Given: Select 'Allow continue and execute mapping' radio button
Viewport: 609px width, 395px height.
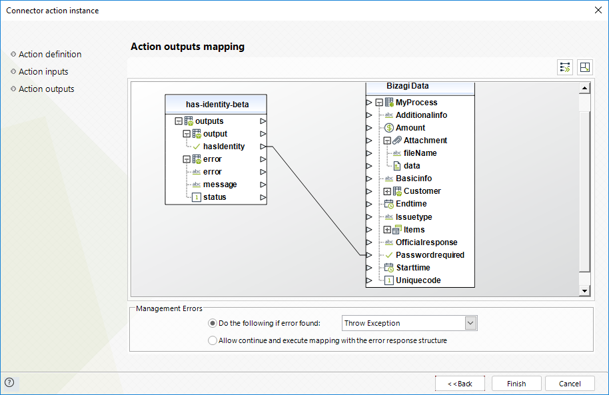Looking at the screenshot, I should point(213,340).
